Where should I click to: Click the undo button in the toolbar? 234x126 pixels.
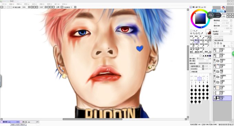2,7
